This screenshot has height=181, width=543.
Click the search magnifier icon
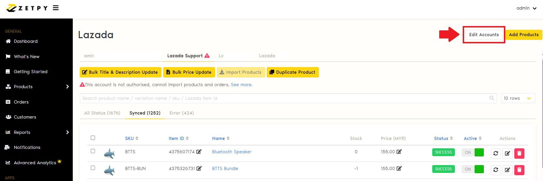point(492,98)
